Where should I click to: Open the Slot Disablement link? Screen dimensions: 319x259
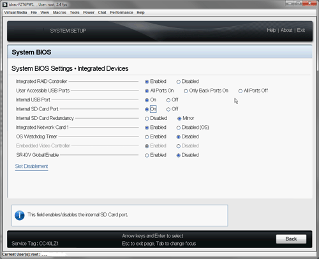pyautogui.click(x=31, y=166)
